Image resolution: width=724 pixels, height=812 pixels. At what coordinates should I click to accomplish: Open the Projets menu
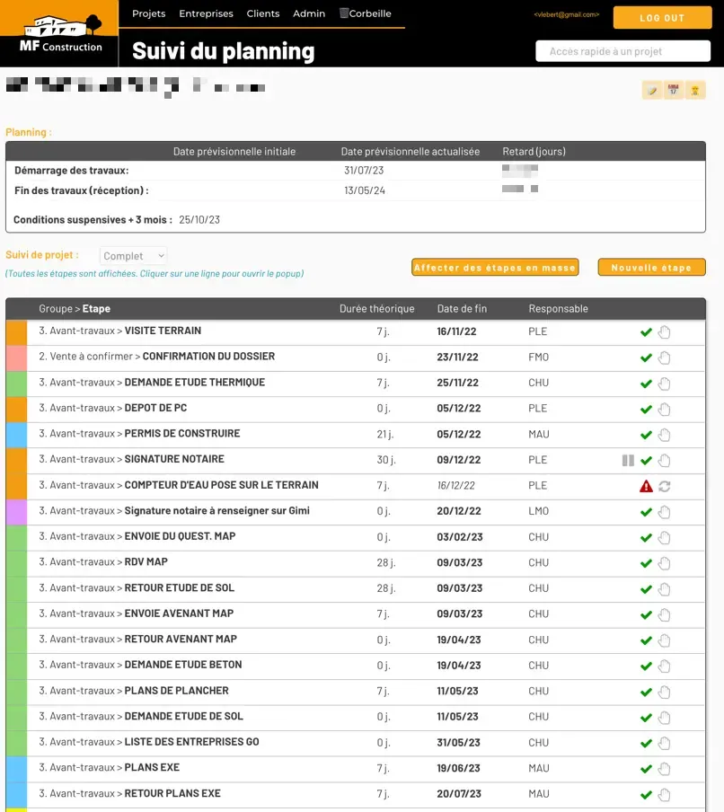coord(148,13)
